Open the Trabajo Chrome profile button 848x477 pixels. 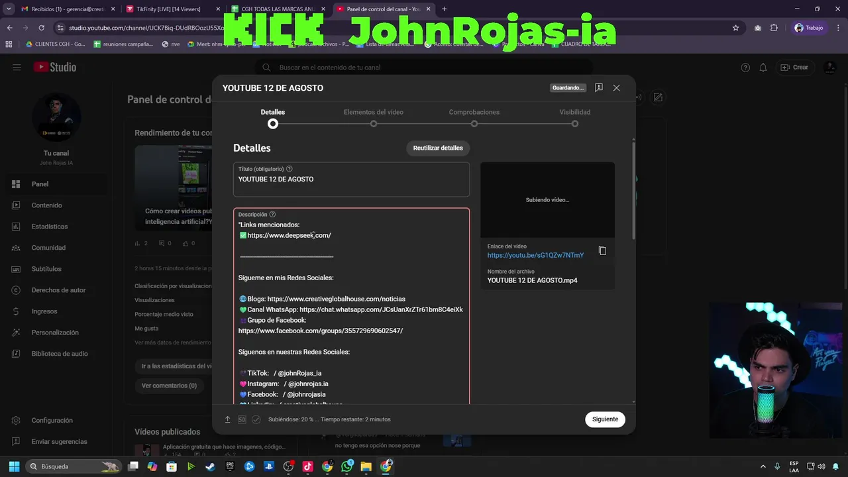point(809,28)
